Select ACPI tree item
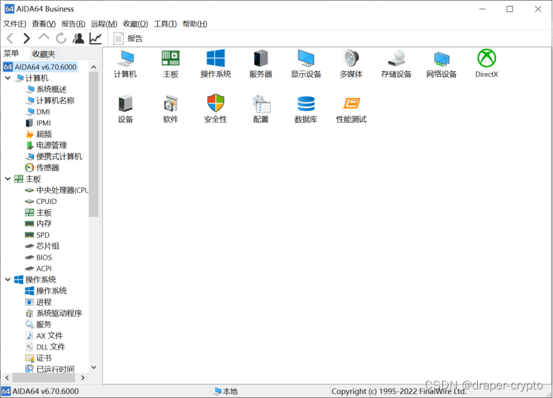 point(39,268)
